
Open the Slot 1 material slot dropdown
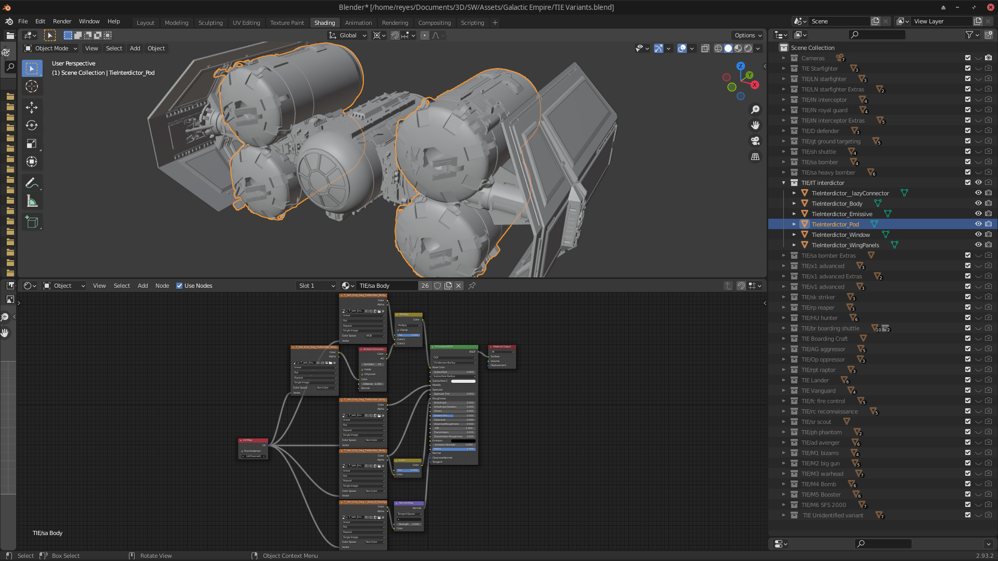(317, 286)
